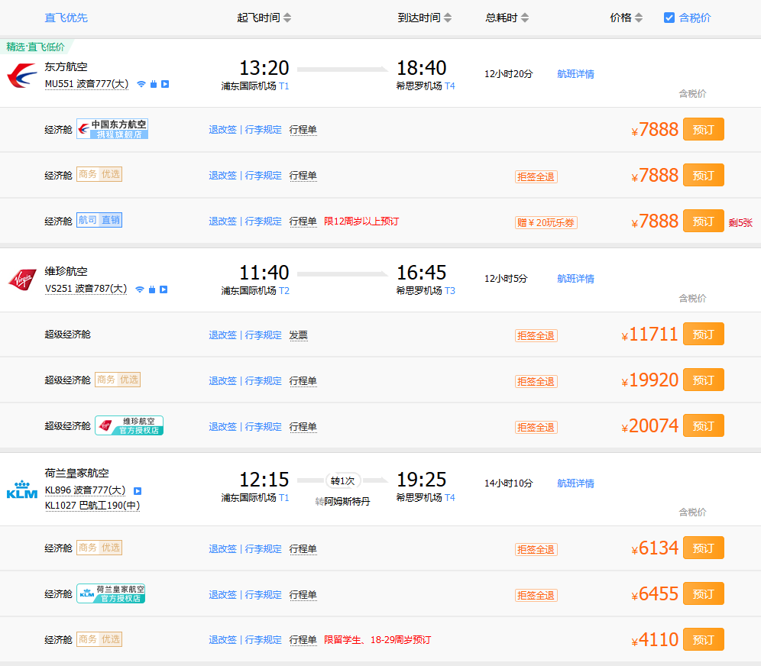Click the entertainment video icon on MU551

click(x=165, y=84)
